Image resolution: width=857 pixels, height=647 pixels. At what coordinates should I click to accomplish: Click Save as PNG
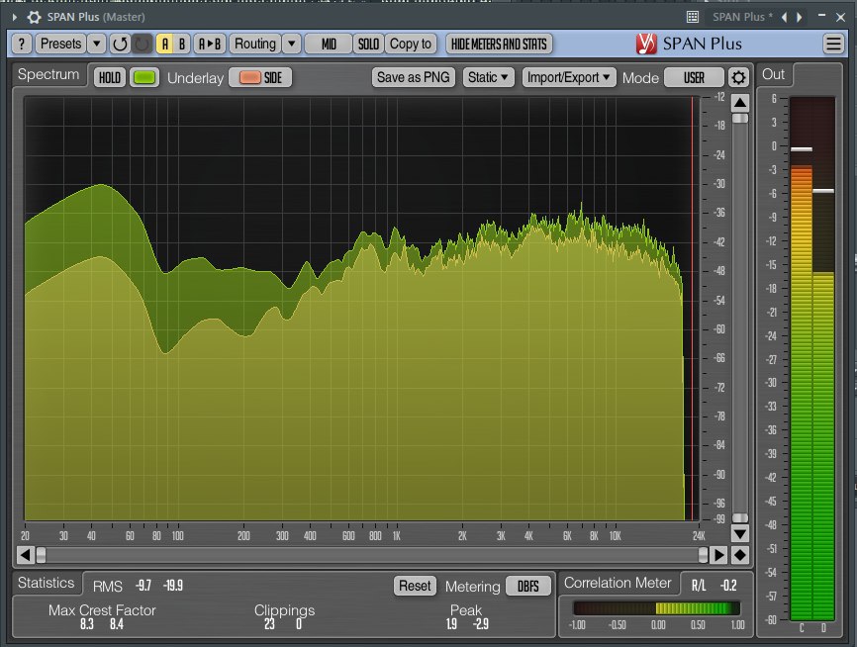[x=414, y=77]
